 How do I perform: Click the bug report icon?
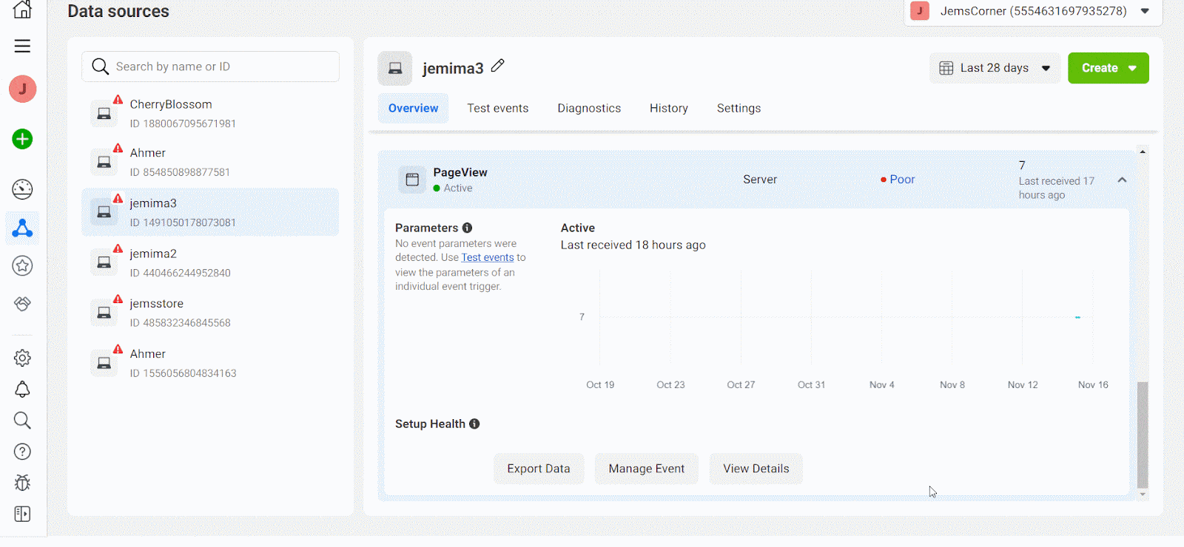click(22, 483)
